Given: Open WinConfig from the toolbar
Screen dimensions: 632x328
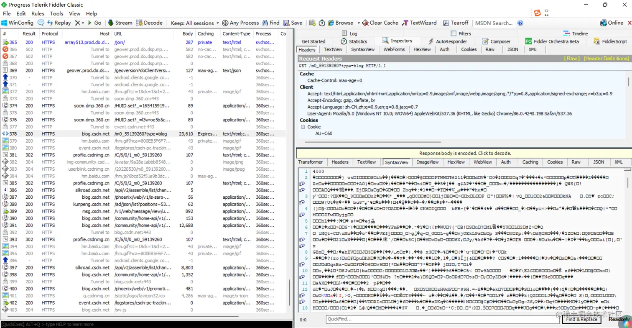Looking at the screenshot, I should click(x=17, y=23).
